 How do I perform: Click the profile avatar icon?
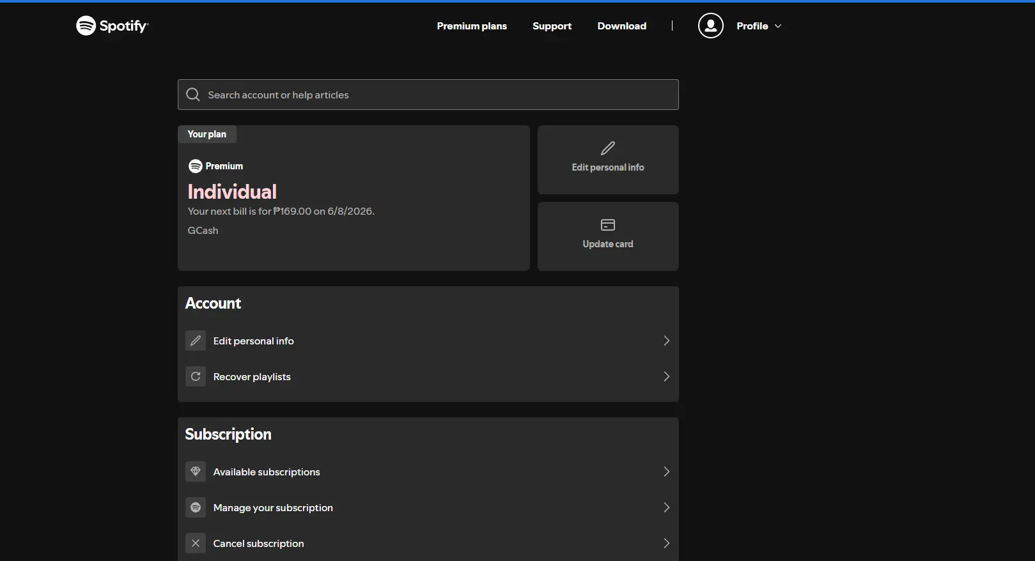(710, 26)
